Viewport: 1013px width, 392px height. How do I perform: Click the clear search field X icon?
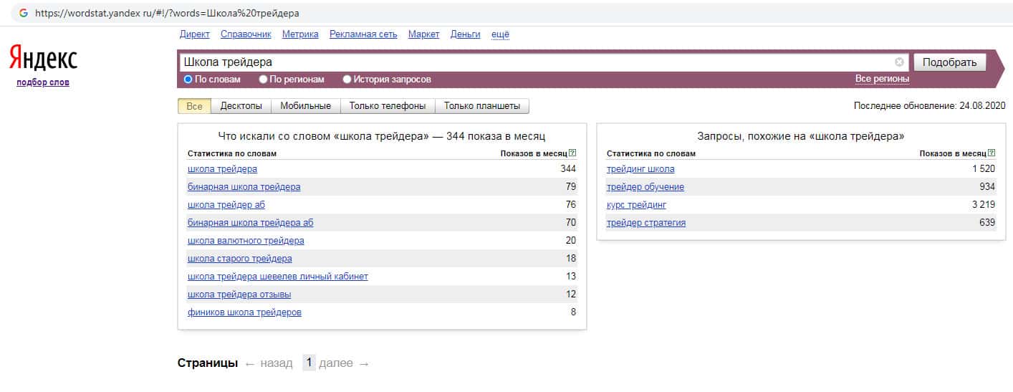click(899, 62)
